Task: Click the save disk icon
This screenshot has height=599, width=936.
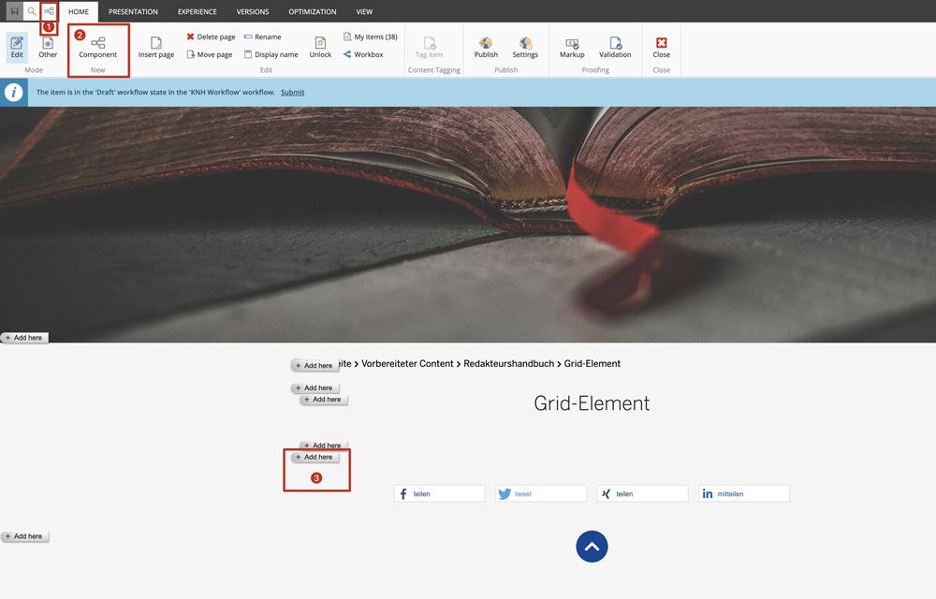Action: [14, 11]
